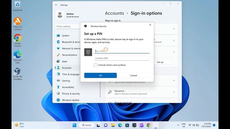Open Personalization settings
230x129 pixels.
pyautogui.click(x=69, y=55)
